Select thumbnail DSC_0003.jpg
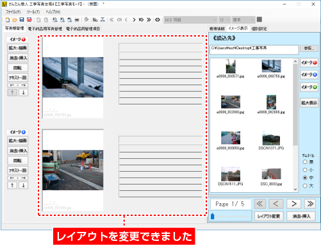 [x=271, y=177]
